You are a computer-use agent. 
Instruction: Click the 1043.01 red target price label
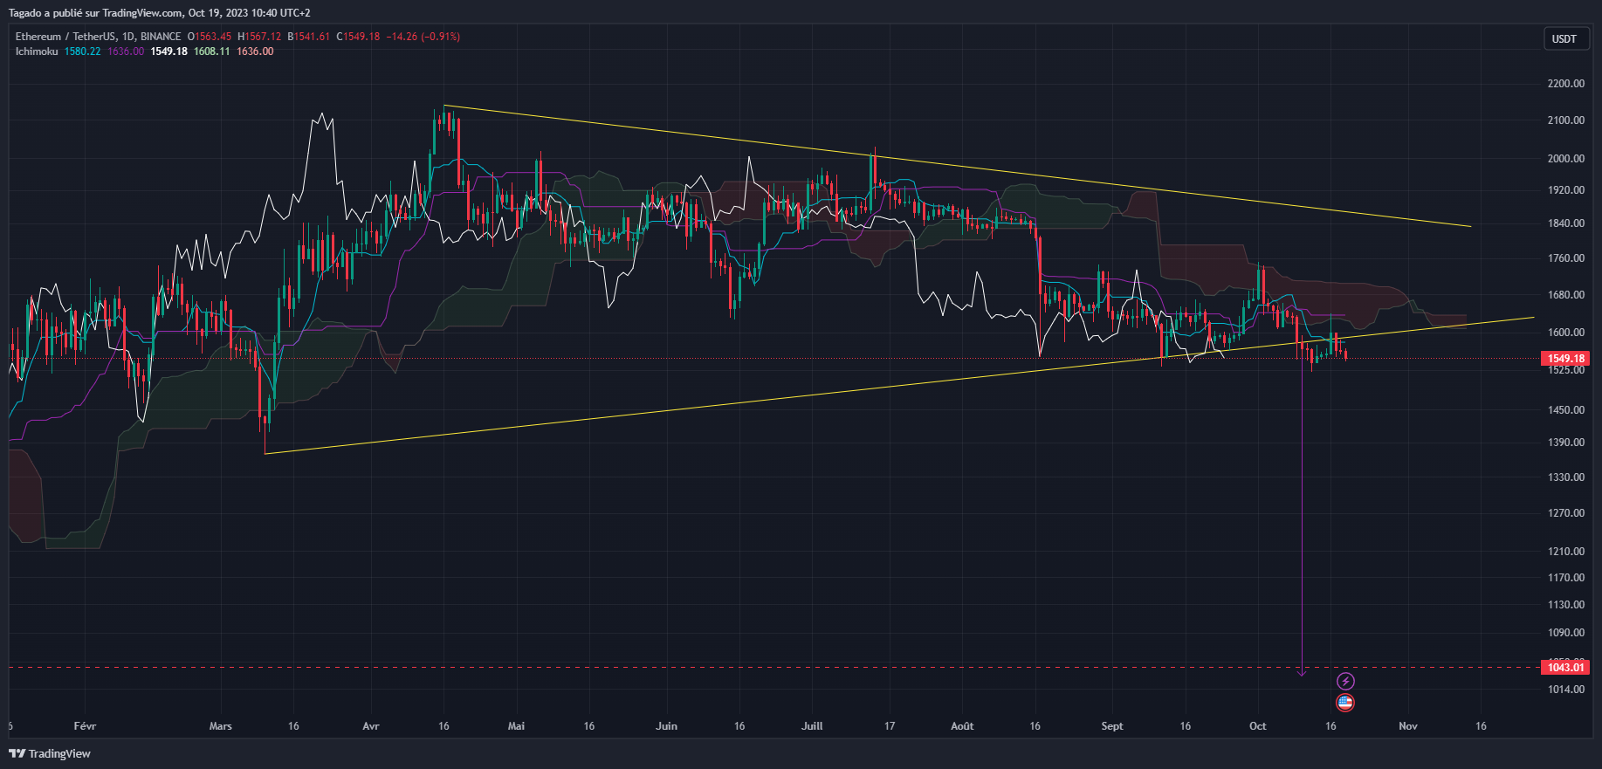(1565, 668)
